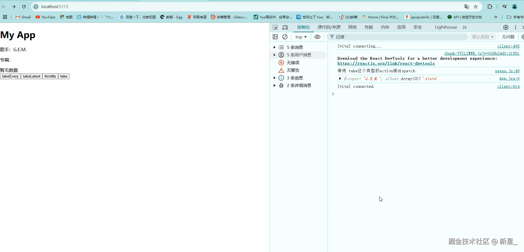Click the site info icon in address bar
The height and width of the screenshot is (252, 524).
[36, 7]
